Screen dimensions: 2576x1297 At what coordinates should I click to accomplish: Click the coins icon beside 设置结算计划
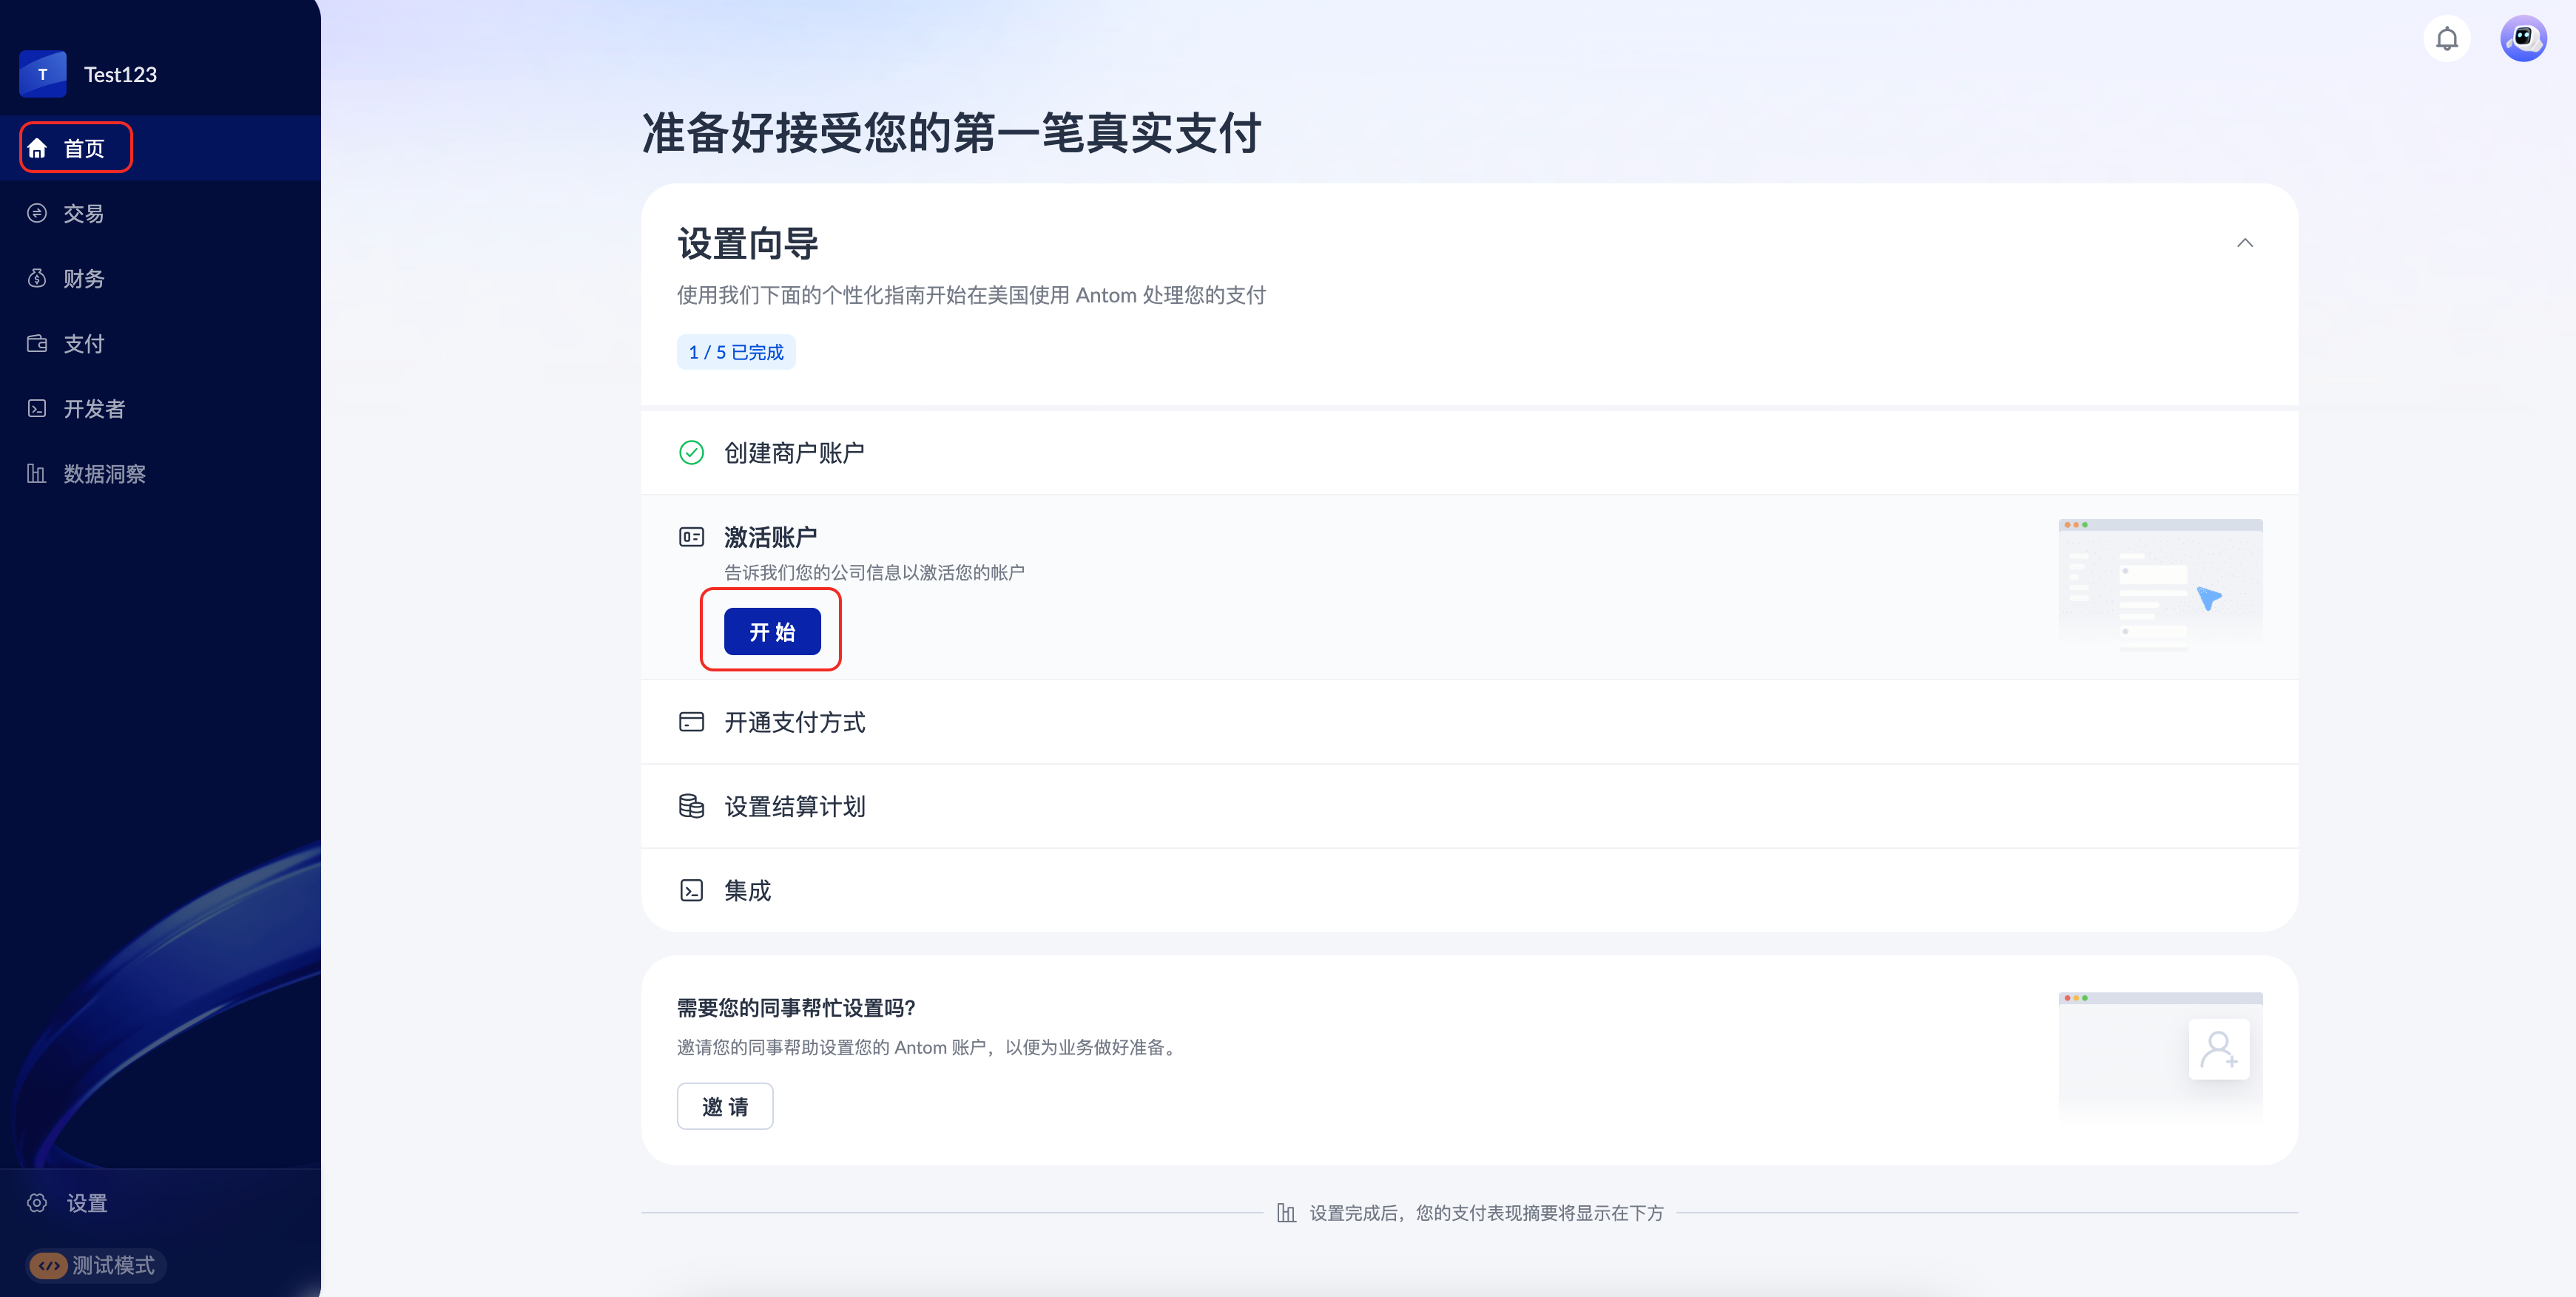coord(691,805)
